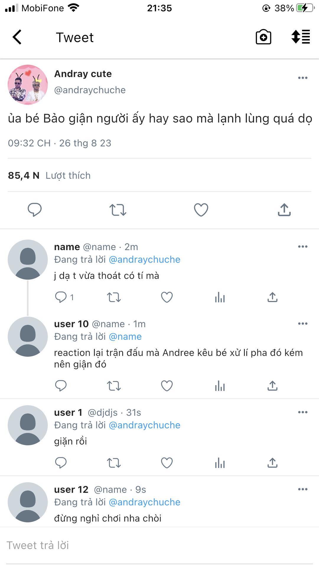Viewport: 319px width, 567px height.
Task: Open the camera add-photo icon
Action: pos(263,37)
